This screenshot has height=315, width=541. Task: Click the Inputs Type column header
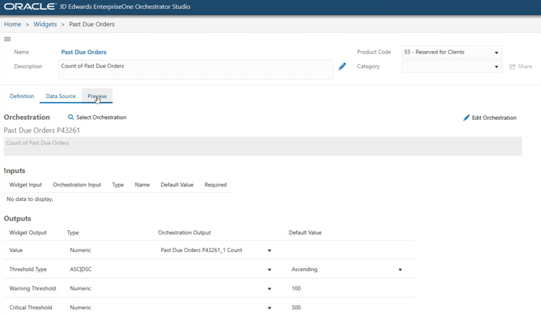pyautogui.click(x=118, y=185)
